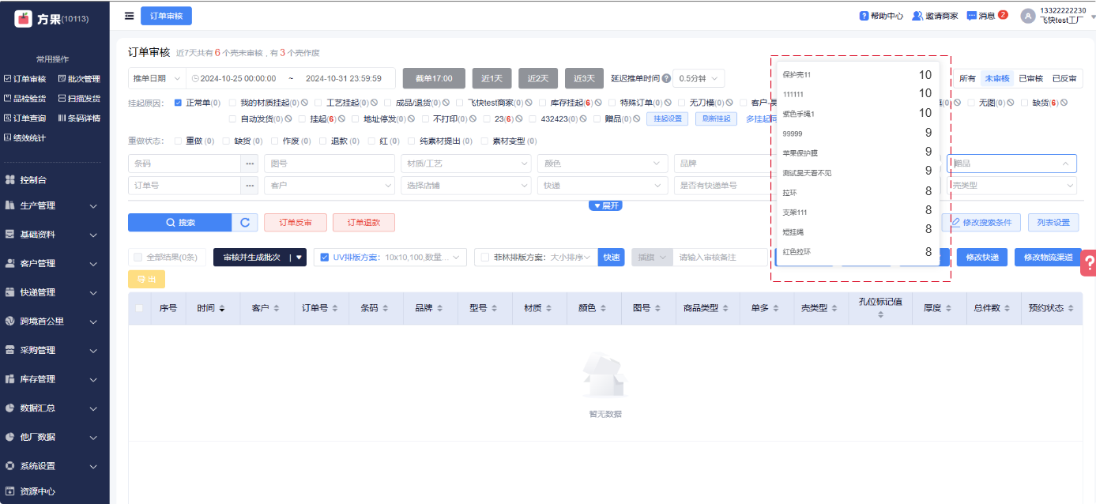
Task: Click the ellipsis icon in 条码 field
Action: pyautogui.click(x=250, y=164)
